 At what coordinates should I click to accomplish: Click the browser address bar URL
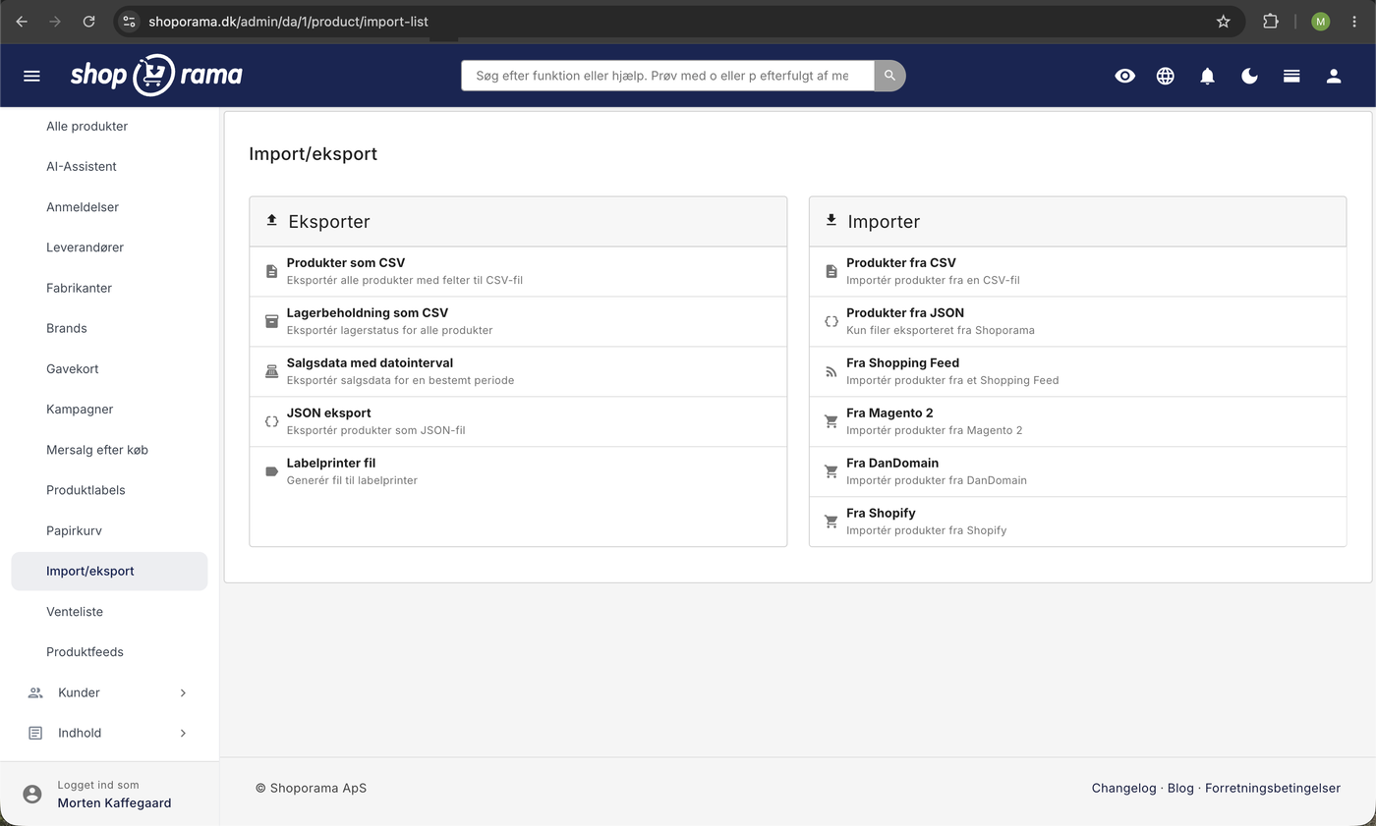click(288, 21)
